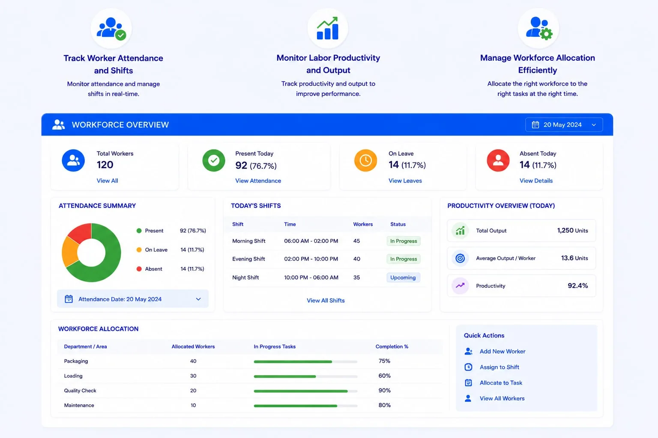
Task: Follow the View All Shifts link
Action: coord(326,300)
